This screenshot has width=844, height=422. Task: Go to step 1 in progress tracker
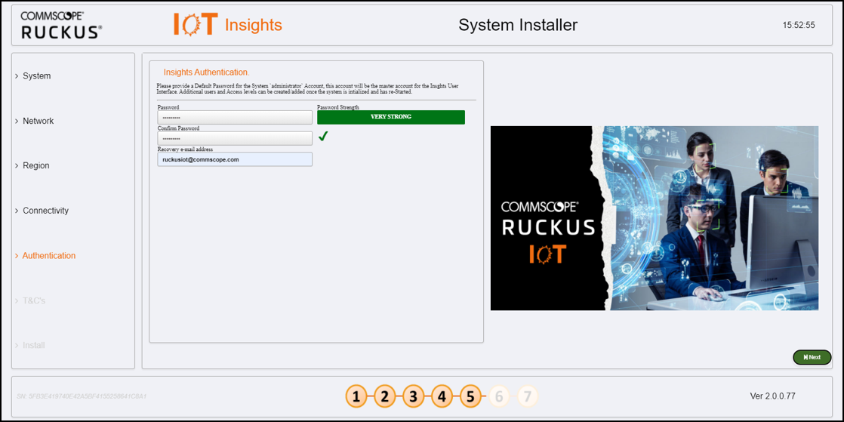point(356,397)
